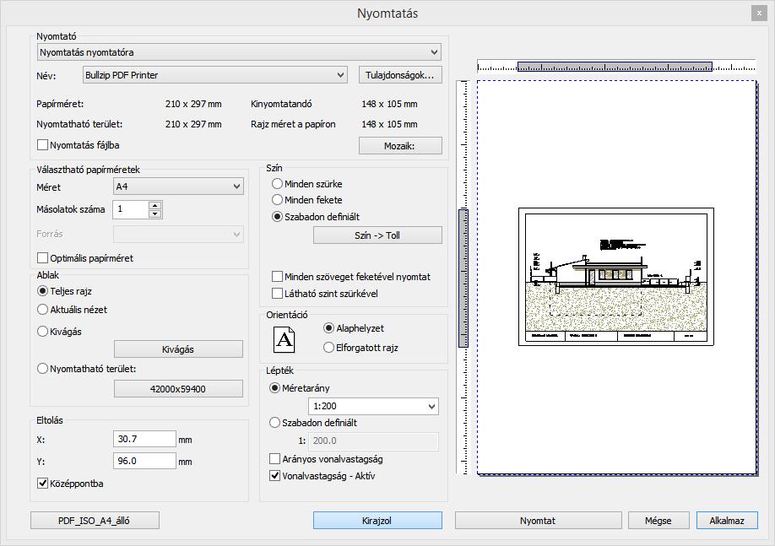This screenshot has width=775, height=546.
Task: Enable Optimális papírméret checkbox
Action: tap(43, 258)
